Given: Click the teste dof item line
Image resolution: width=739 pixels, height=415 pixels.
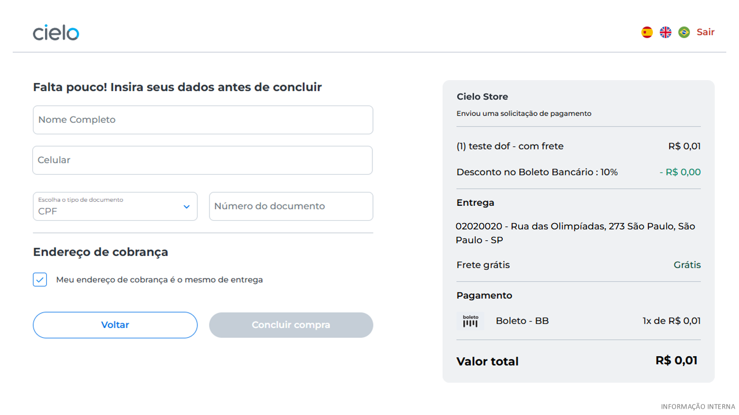Looking at the screenshot, I should pyautogui.click(x=510, y=146).
